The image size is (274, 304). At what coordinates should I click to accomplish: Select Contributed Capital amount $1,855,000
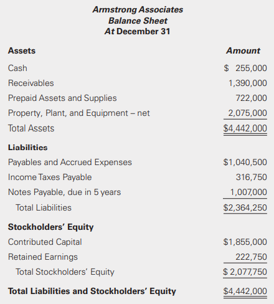point(245,242)
